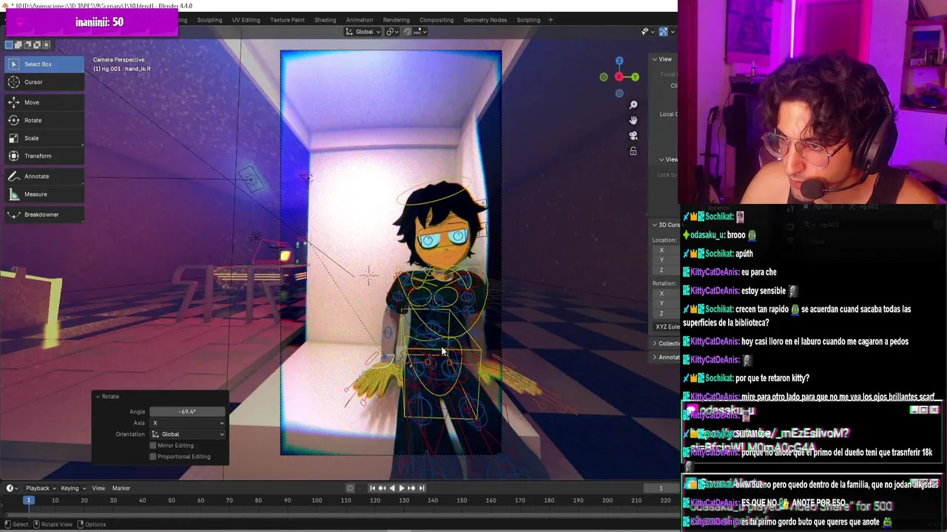Pick the Measure tool
Screen dimensions: 947x532
[44, 194]
